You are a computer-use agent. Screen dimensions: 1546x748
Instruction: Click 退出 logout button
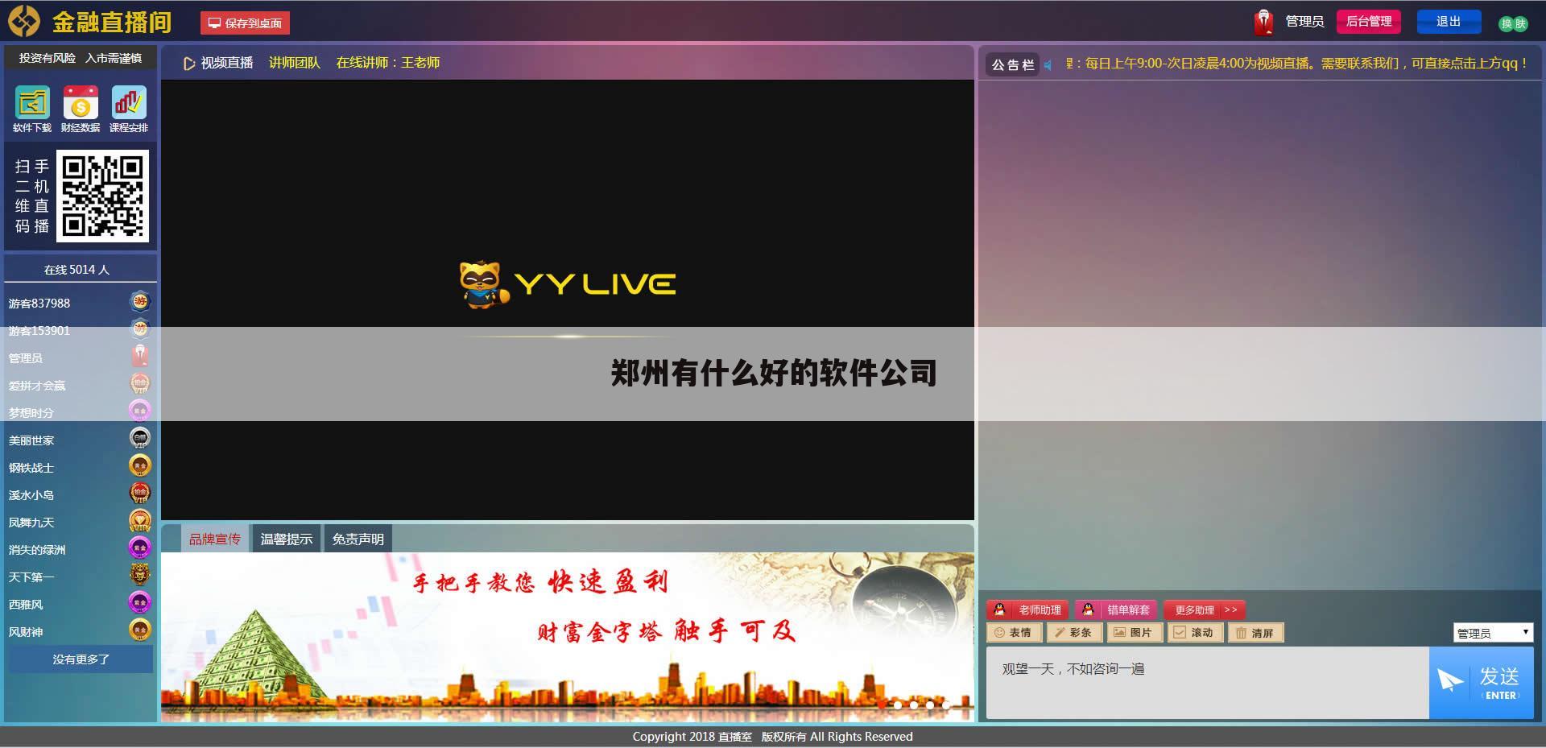coord(1449,22)
